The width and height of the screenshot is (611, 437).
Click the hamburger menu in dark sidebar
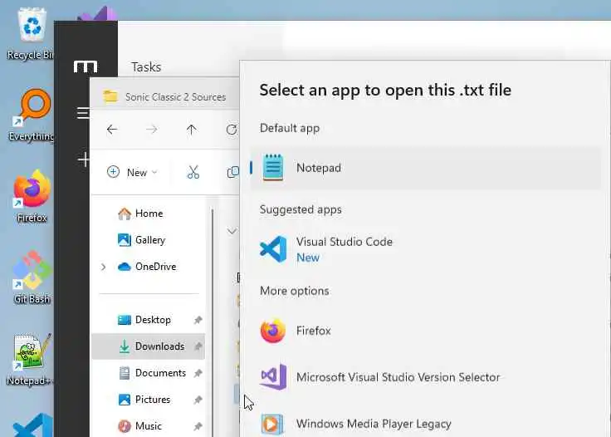[83, 113]
